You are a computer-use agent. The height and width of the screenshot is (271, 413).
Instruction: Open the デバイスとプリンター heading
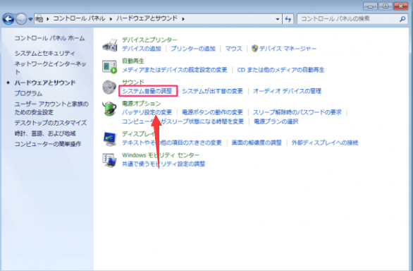(149, 40)
